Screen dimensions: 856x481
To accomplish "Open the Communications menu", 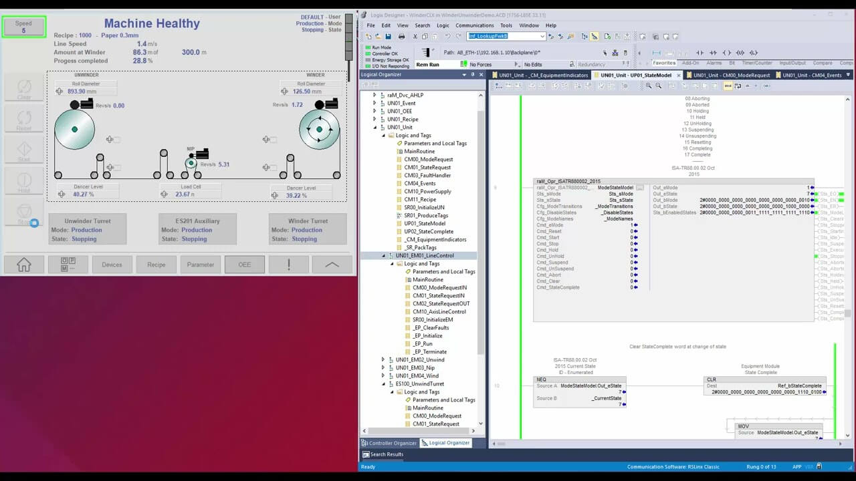I will (474, 25).
